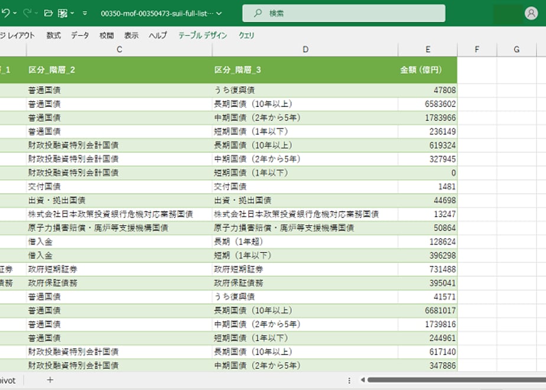546x390 pixels.
Task: Select the cell with value 13247
Action: tap(428, 214)
